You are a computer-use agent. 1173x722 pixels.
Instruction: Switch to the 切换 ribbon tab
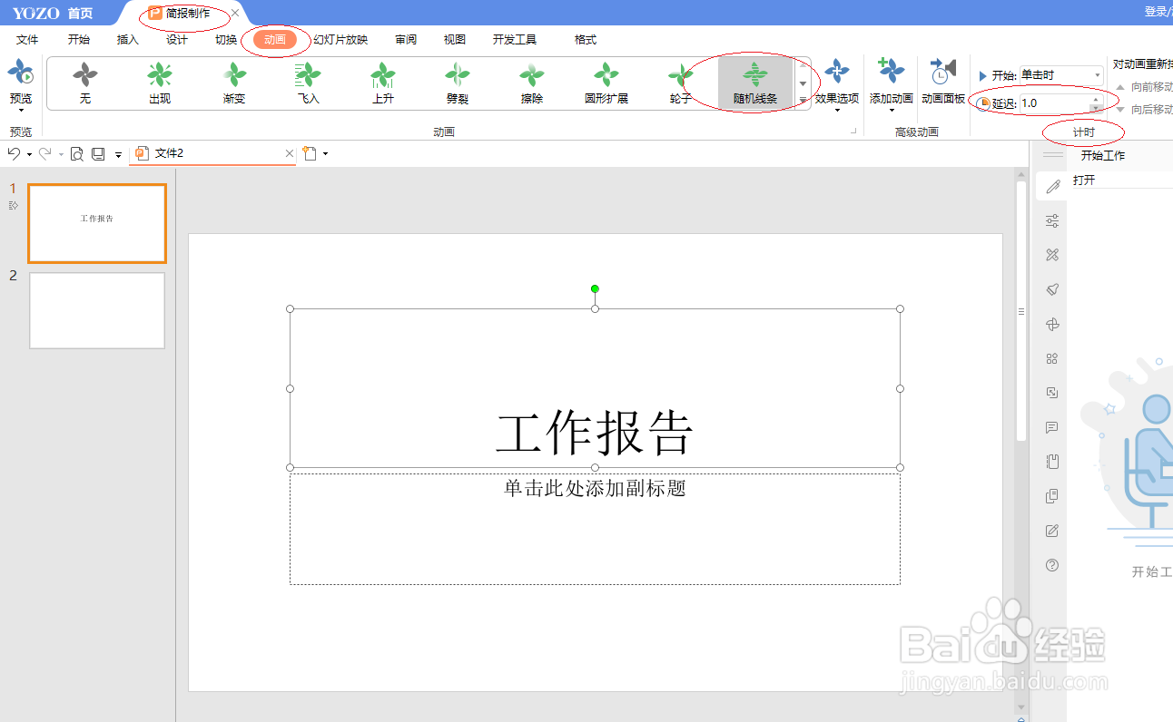226,40
